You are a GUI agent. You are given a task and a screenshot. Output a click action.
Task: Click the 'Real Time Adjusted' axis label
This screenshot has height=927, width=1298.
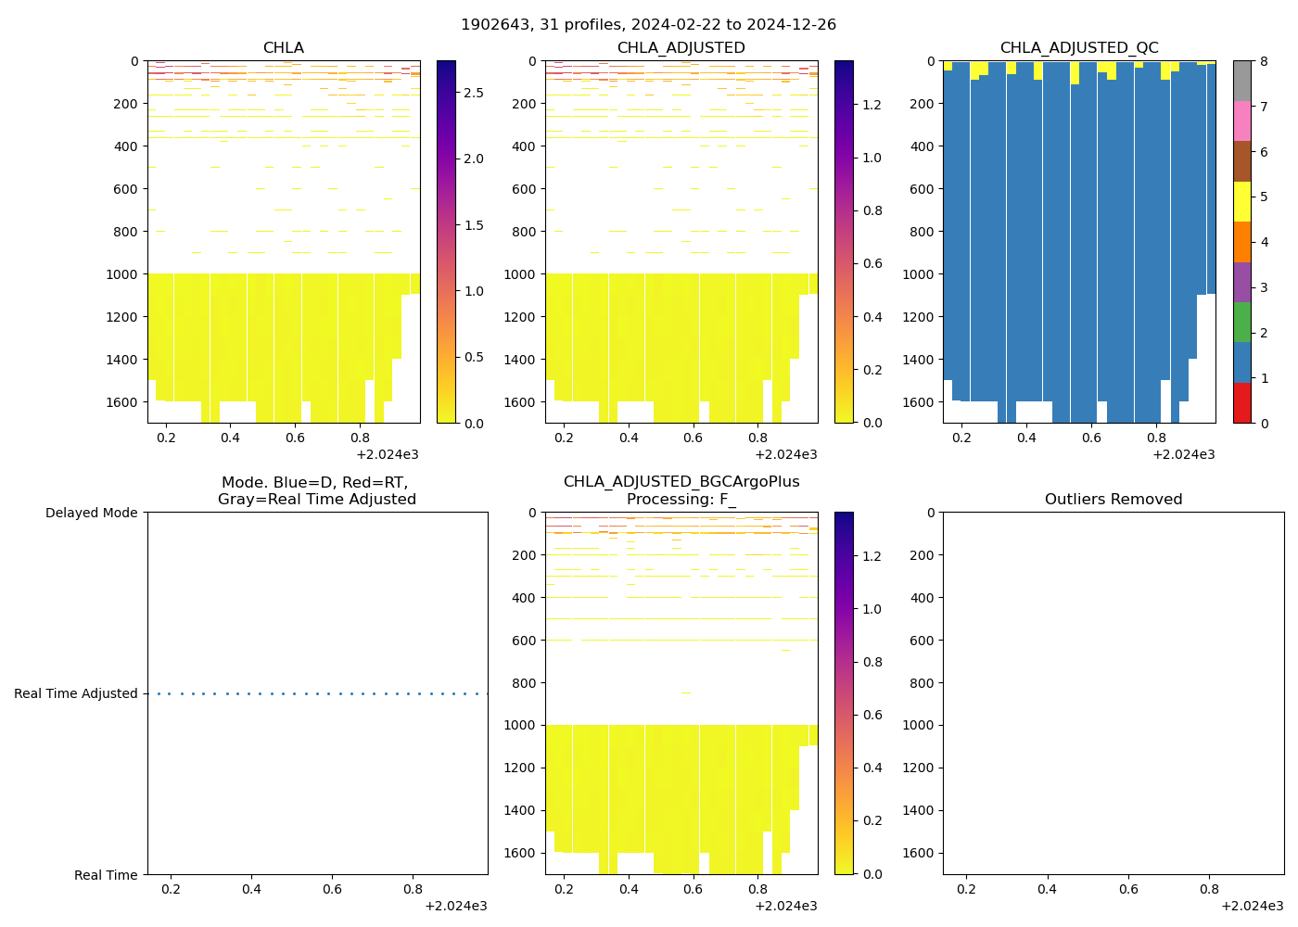pos(75,694)
